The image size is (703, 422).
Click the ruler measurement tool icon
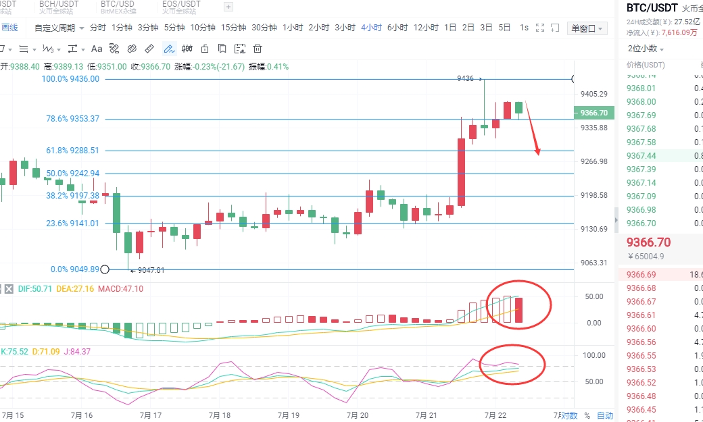point(150,49)
